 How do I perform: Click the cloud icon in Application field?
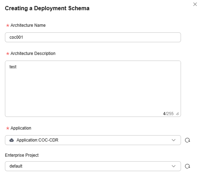coord(12,140)
